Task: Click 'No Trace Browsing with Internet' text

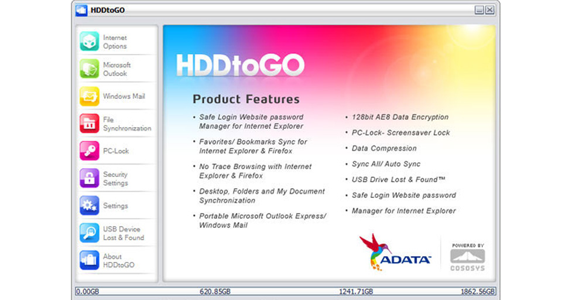Action: point(256,166)
